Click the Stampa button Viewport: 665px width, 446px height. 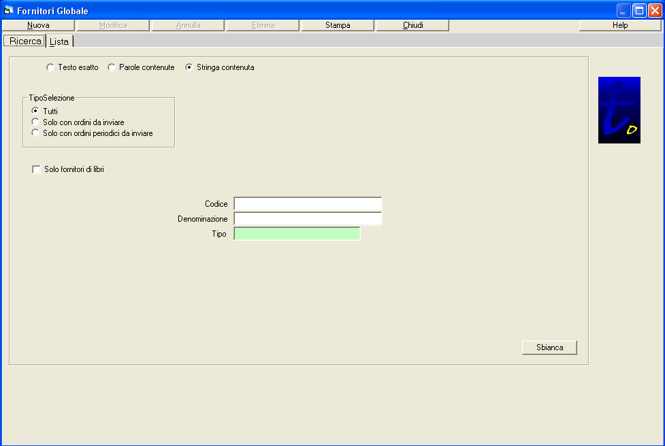click(338, 25)
